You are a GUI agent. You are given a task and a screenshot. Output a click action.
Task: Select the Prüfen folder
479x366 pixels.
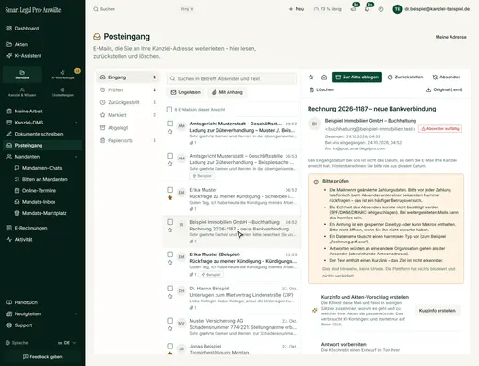[x=128, y=89]
